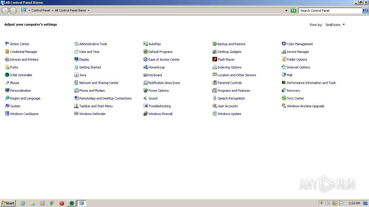This screenshot has width=369, height=207.
Task: Click the All Control Panel Items breadcrumb segment
Action: tap(70, 10)
